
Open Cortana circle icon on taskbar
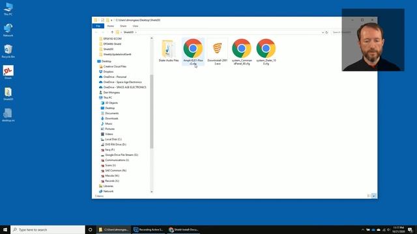click(90, 229)
